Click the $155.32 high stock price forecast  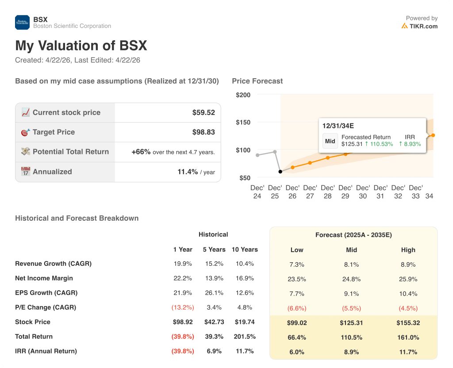[408, 322]
